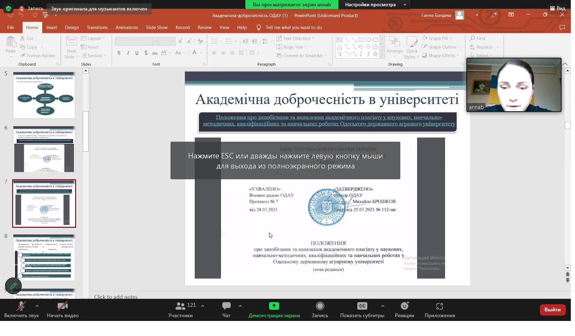Expand the View Settings dropdown
The height and width of the screenshot is (336, 575).
375,5
